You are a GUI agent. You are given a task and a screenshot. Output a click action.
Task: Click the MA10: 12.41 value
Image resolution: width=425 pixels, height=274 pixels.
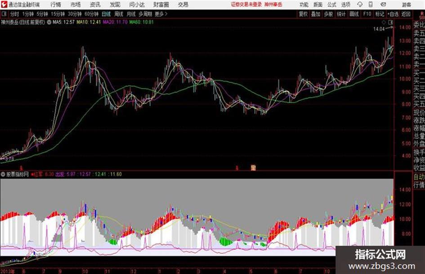[x=89, y=22]
